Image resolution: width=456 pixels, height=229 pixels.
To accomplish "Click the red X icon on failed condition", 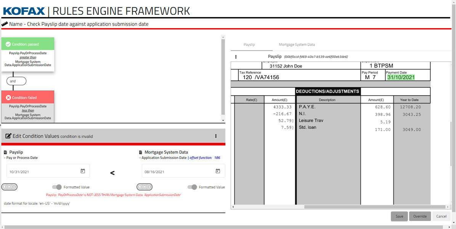I will click(x=8, y=98).
